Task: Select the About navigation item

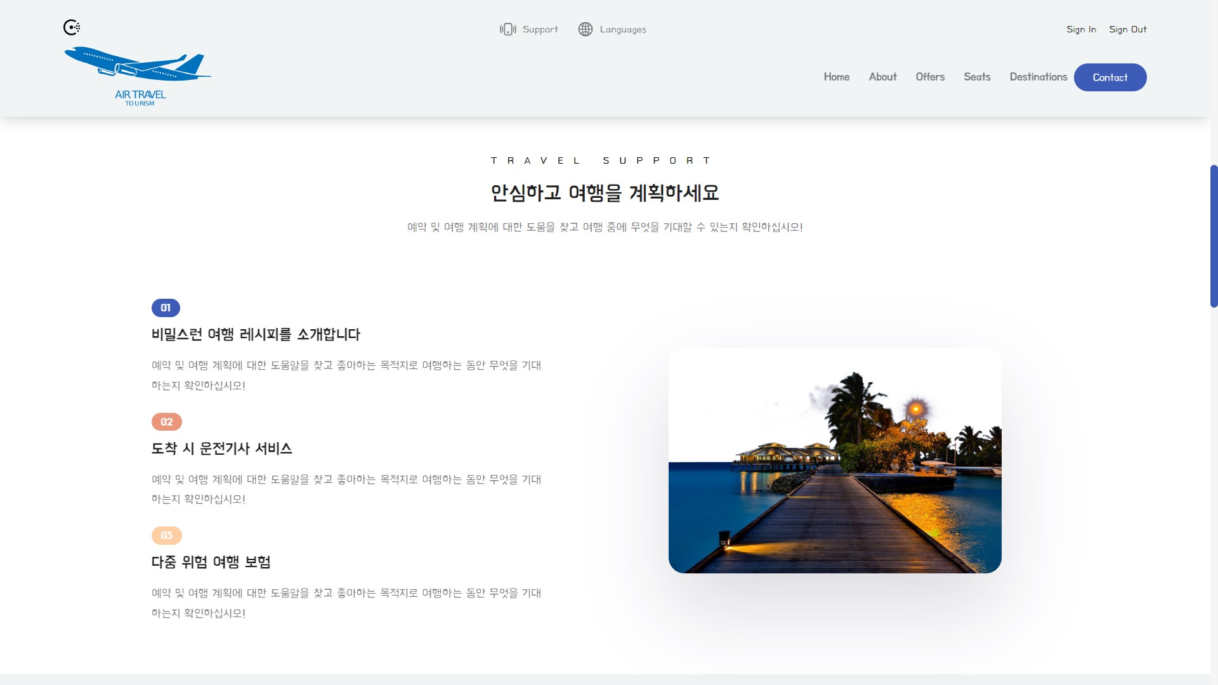Action: coord(882,77)
